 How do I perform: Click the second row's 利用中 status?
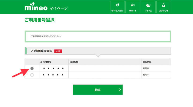146,75
